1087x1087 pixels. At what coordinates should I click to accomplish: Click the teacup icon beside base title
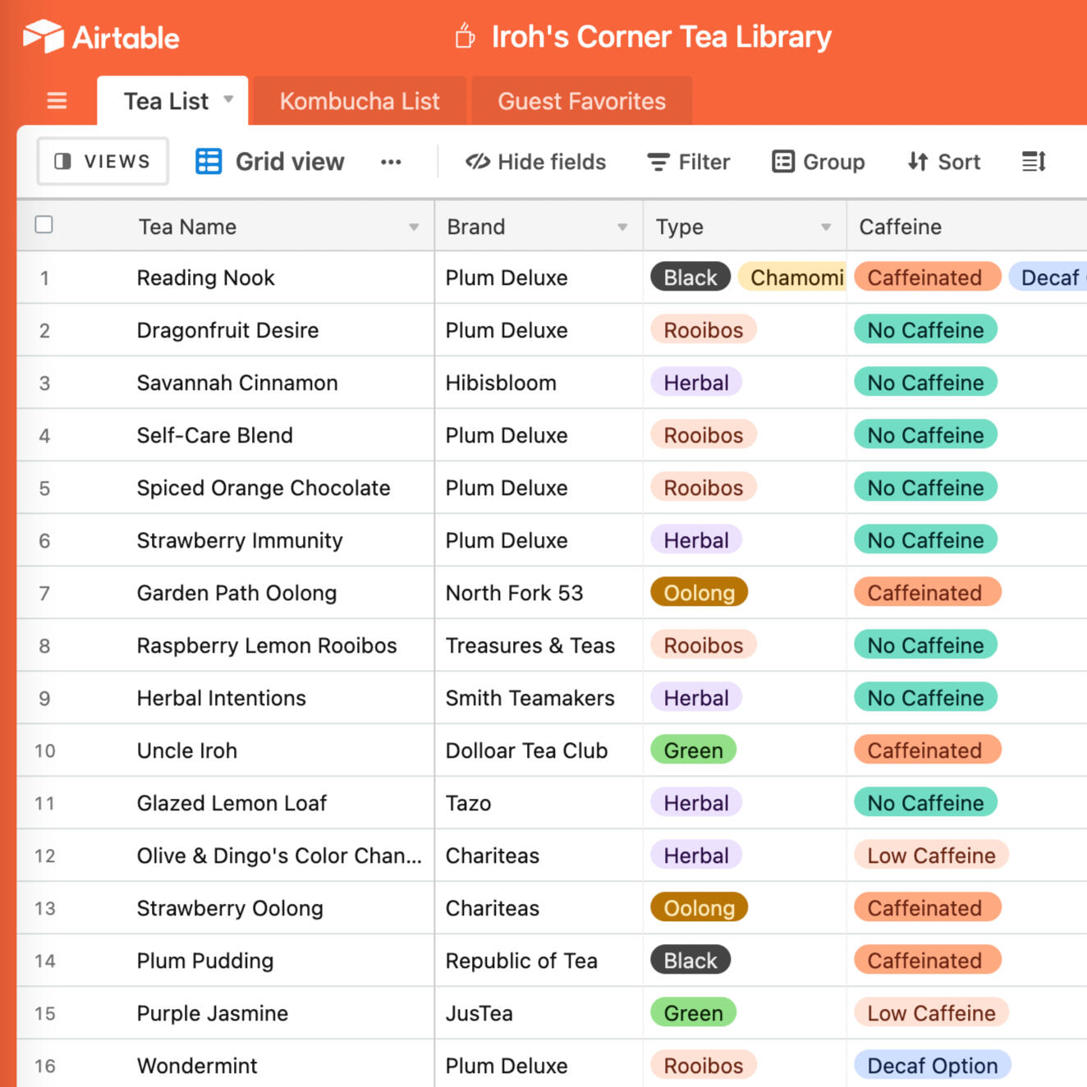[465, 36]
